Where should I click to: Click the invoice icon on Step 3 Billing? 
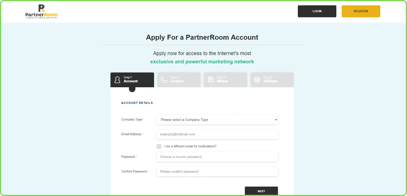click(210, 79)
